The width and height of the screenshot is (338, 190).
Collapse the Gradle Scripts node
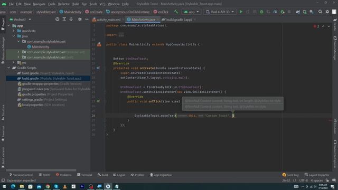click(x=9, y=68)
